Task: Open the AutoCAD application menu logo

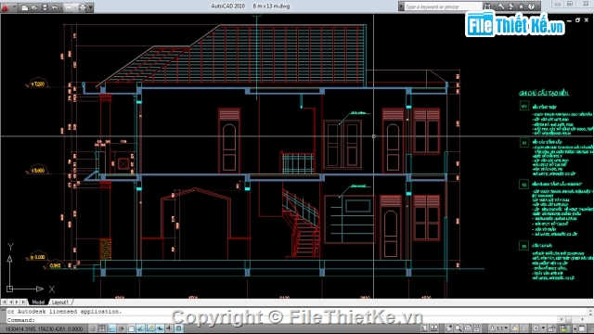Action: click(x=5, y=7)
